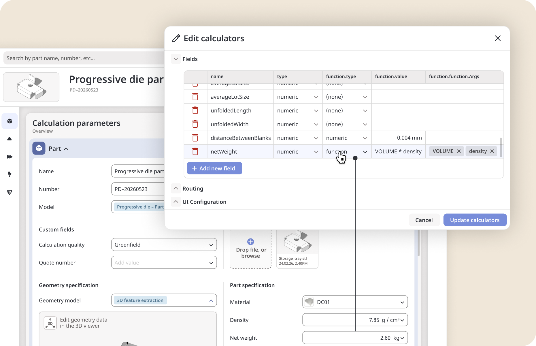Image resolution: width=536 pixels, height=346 pixels.
Task: Delete the averageLotSize field row
Action: 195,97
